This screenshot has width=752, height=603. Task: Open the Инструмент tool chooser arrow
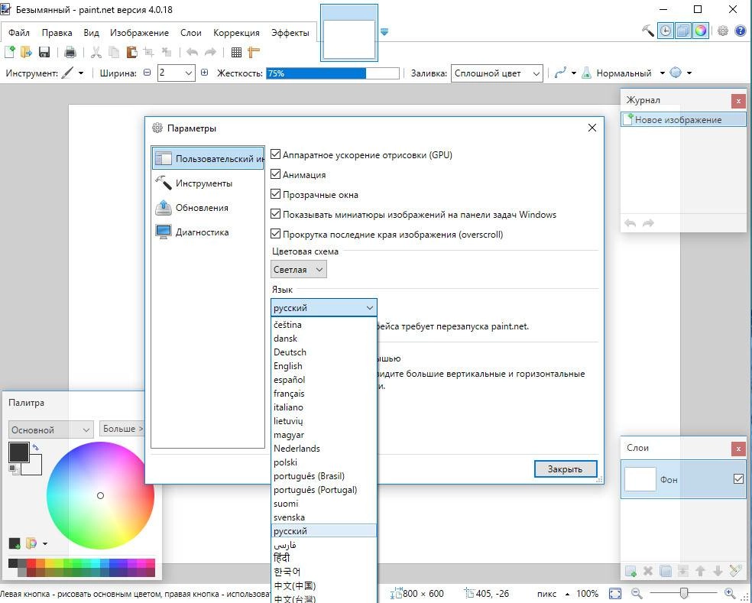(x=80, y=73)
